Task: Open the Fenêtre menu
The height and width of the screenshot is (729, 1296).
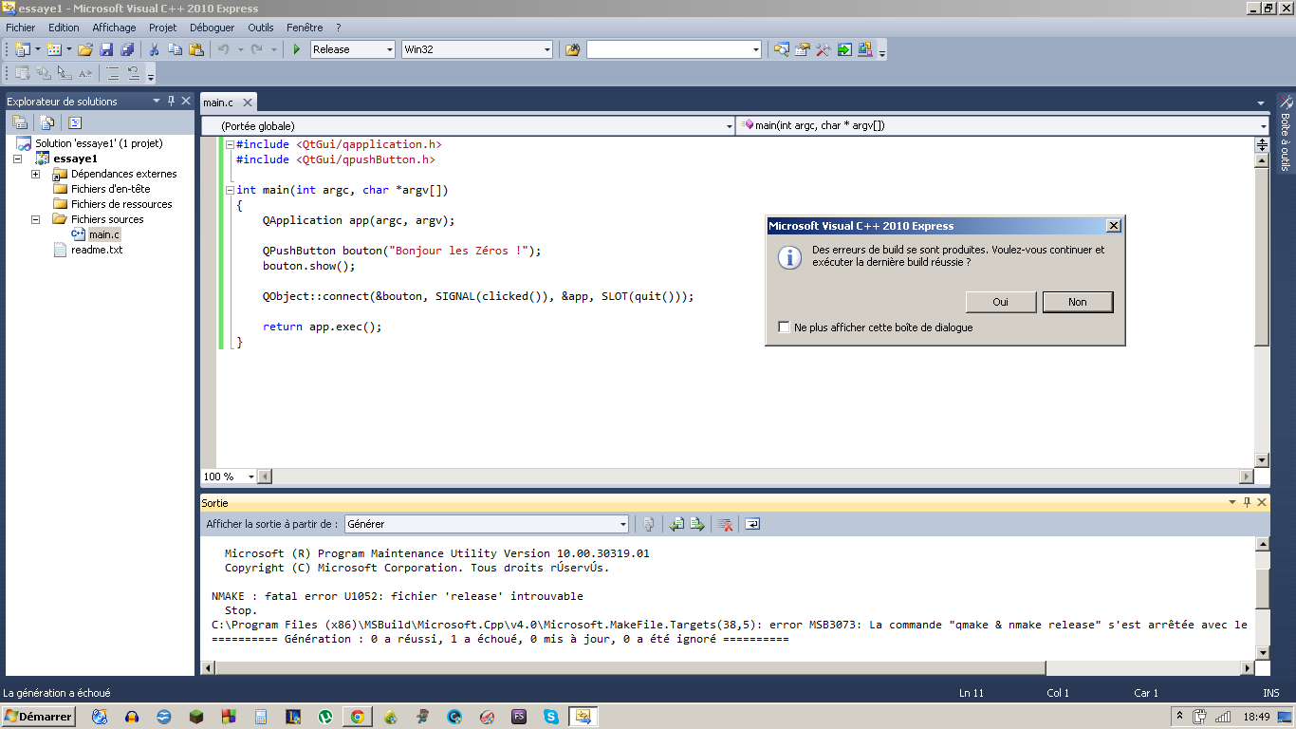Action: pos(305,28)
